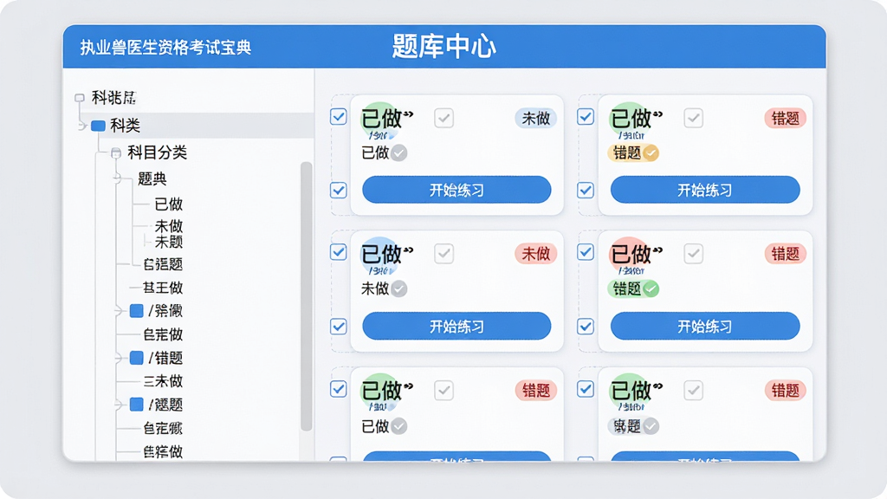Toggle grey checkbox inside the bottom-right card
Screen dimensions: 887x499
pyautogui.click(x=694, y=391)
